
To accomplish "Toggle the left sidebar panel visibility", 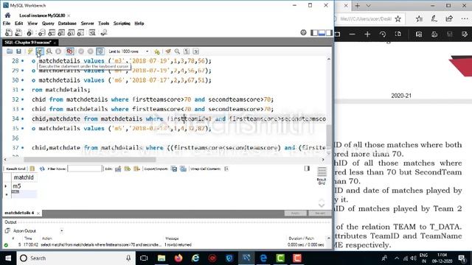I will (314, 32).
